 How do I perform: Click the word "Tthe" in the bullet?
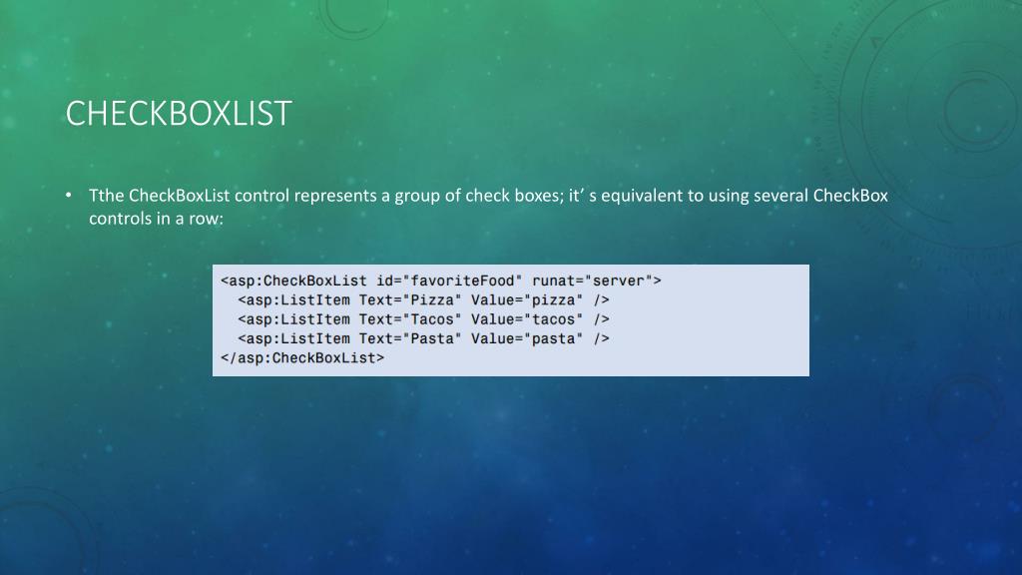(x=106, y=196)
